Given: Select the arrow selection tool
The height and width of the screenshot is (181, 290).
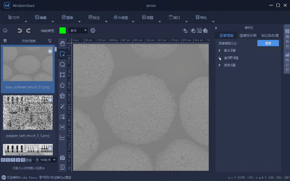Looking at the screenshot, I should pyautogui.click(x=62, y=54).
